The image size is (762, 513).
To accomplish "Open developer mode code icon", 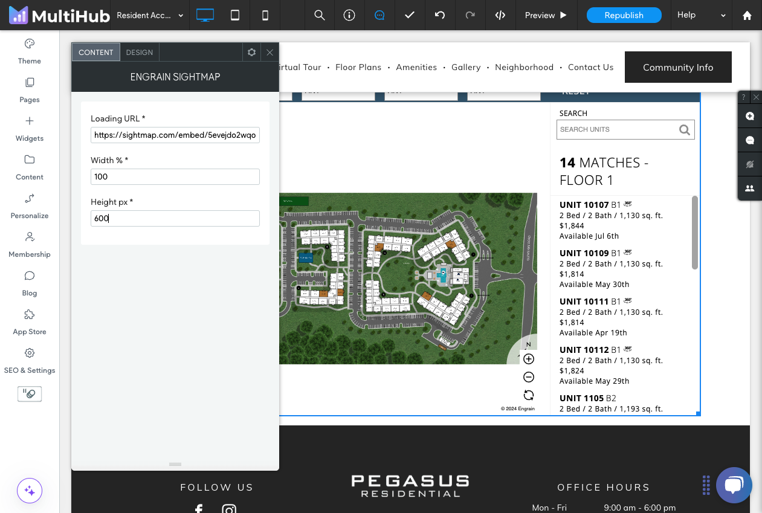I will [500, 15].
